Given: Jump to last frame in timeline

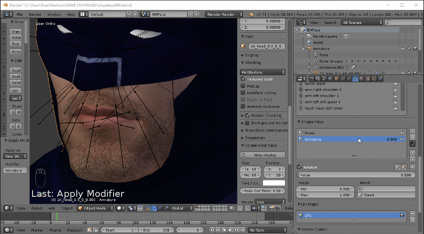Looking at the screenshot, I should [243, 230].
